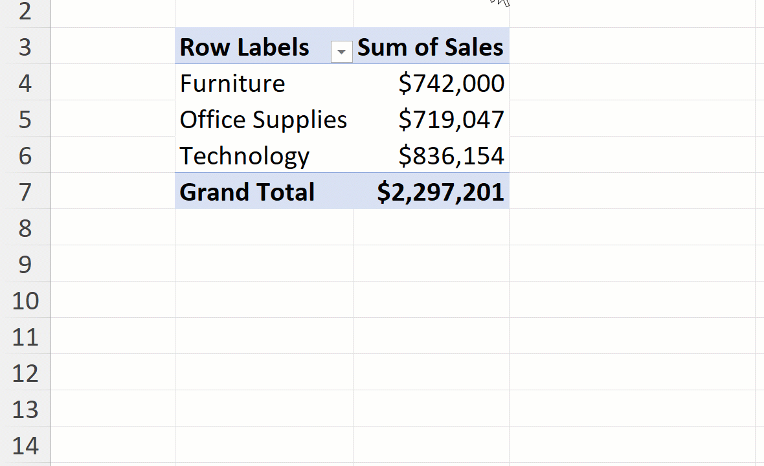This screenshot has width=764, height=466.
Task: Select entire row 5 from row header
Action: tap(25, 120)
